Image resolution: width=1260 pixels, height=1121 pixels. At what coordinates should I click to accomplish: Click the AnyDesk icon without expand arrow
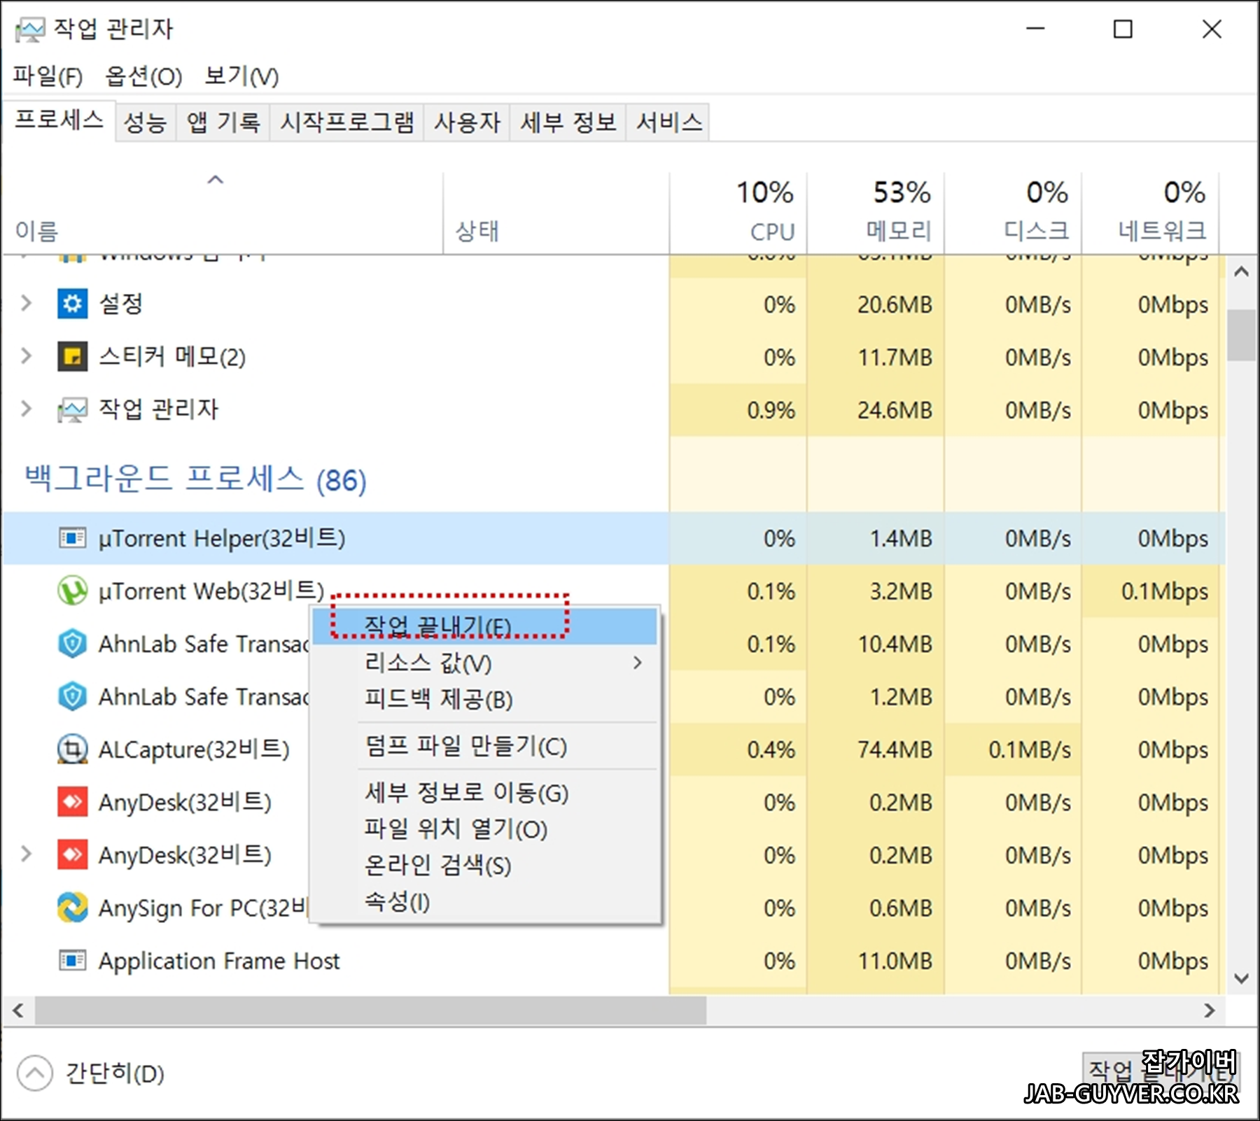point(72,802)
